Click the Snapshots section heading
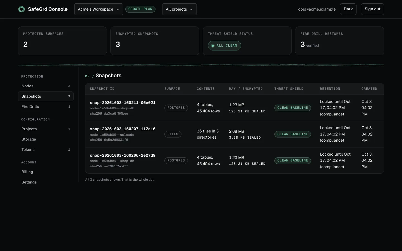402x251 pixels. tap(108, 76)
